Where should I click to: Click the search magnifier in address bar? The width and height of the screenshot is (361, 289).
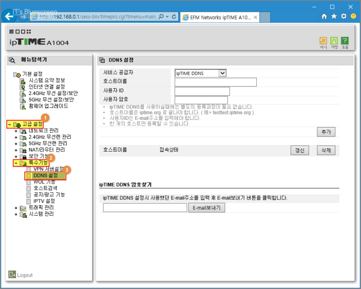click(161, 17)
